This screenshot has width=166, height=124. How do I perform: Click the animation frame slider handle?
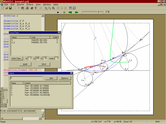(98, 12)
